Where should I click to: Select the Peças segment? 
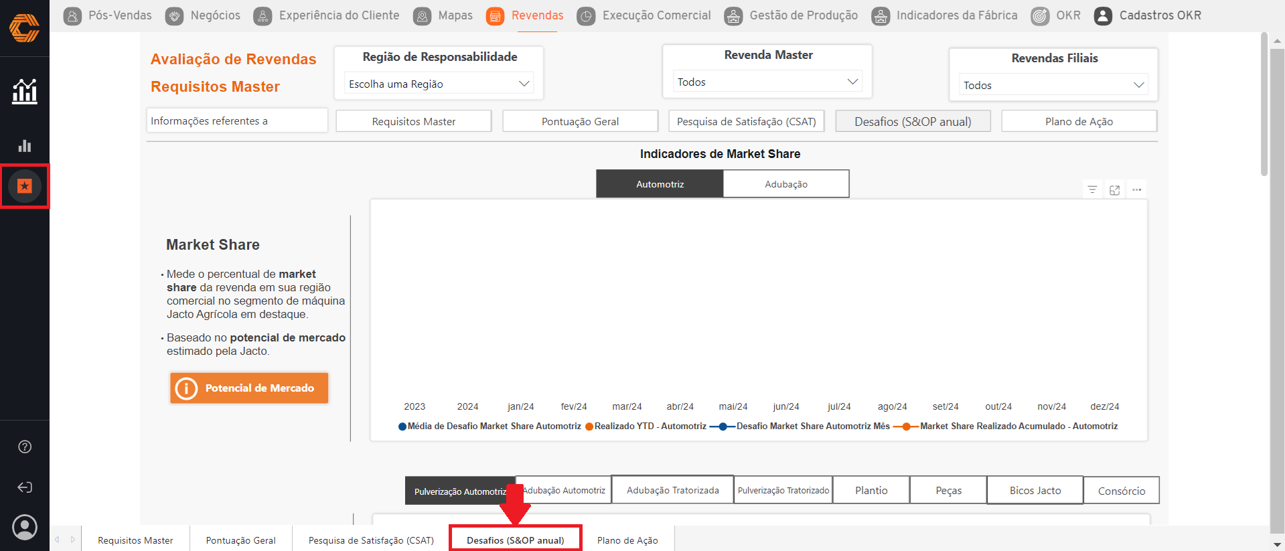point(948,490)
